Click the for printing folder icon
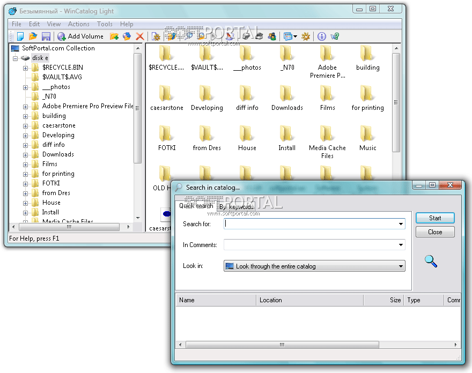 point(367,93)
